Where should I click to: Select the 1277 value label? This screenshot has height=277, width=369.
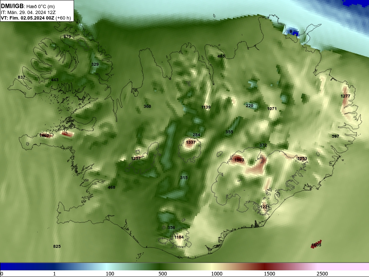pyautogui.click(x=345, y=96)
